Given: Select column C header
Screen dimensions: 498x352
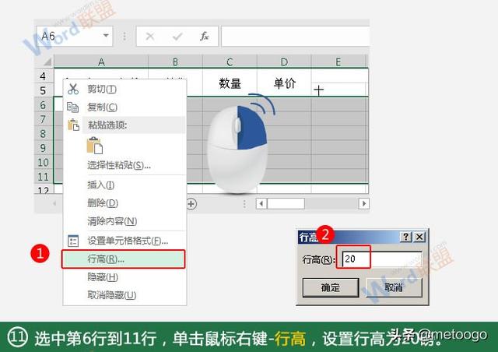Looking at the screenshot, I should (x=230, y=62).
